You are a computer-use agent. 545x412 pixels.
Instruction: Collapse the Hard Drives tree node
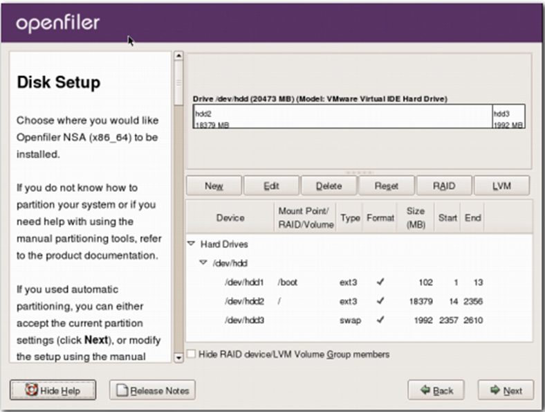click(x=191, y=244)
